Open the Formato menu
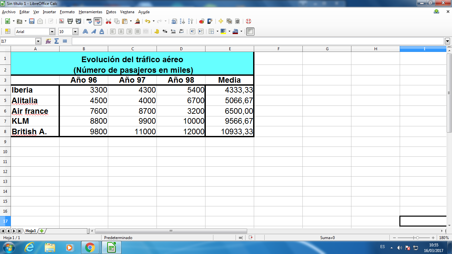 click(x=67, y=12)
